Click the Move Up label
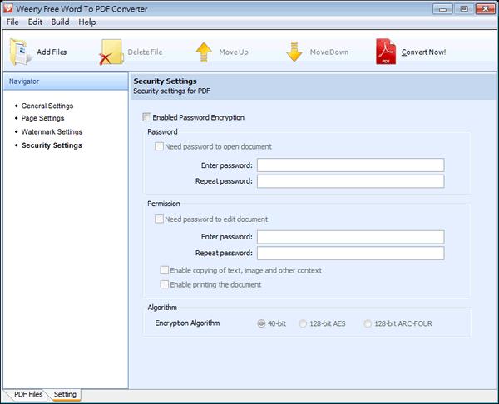Image resolution: width=499 pixels, height=404 pixels. 234,52
